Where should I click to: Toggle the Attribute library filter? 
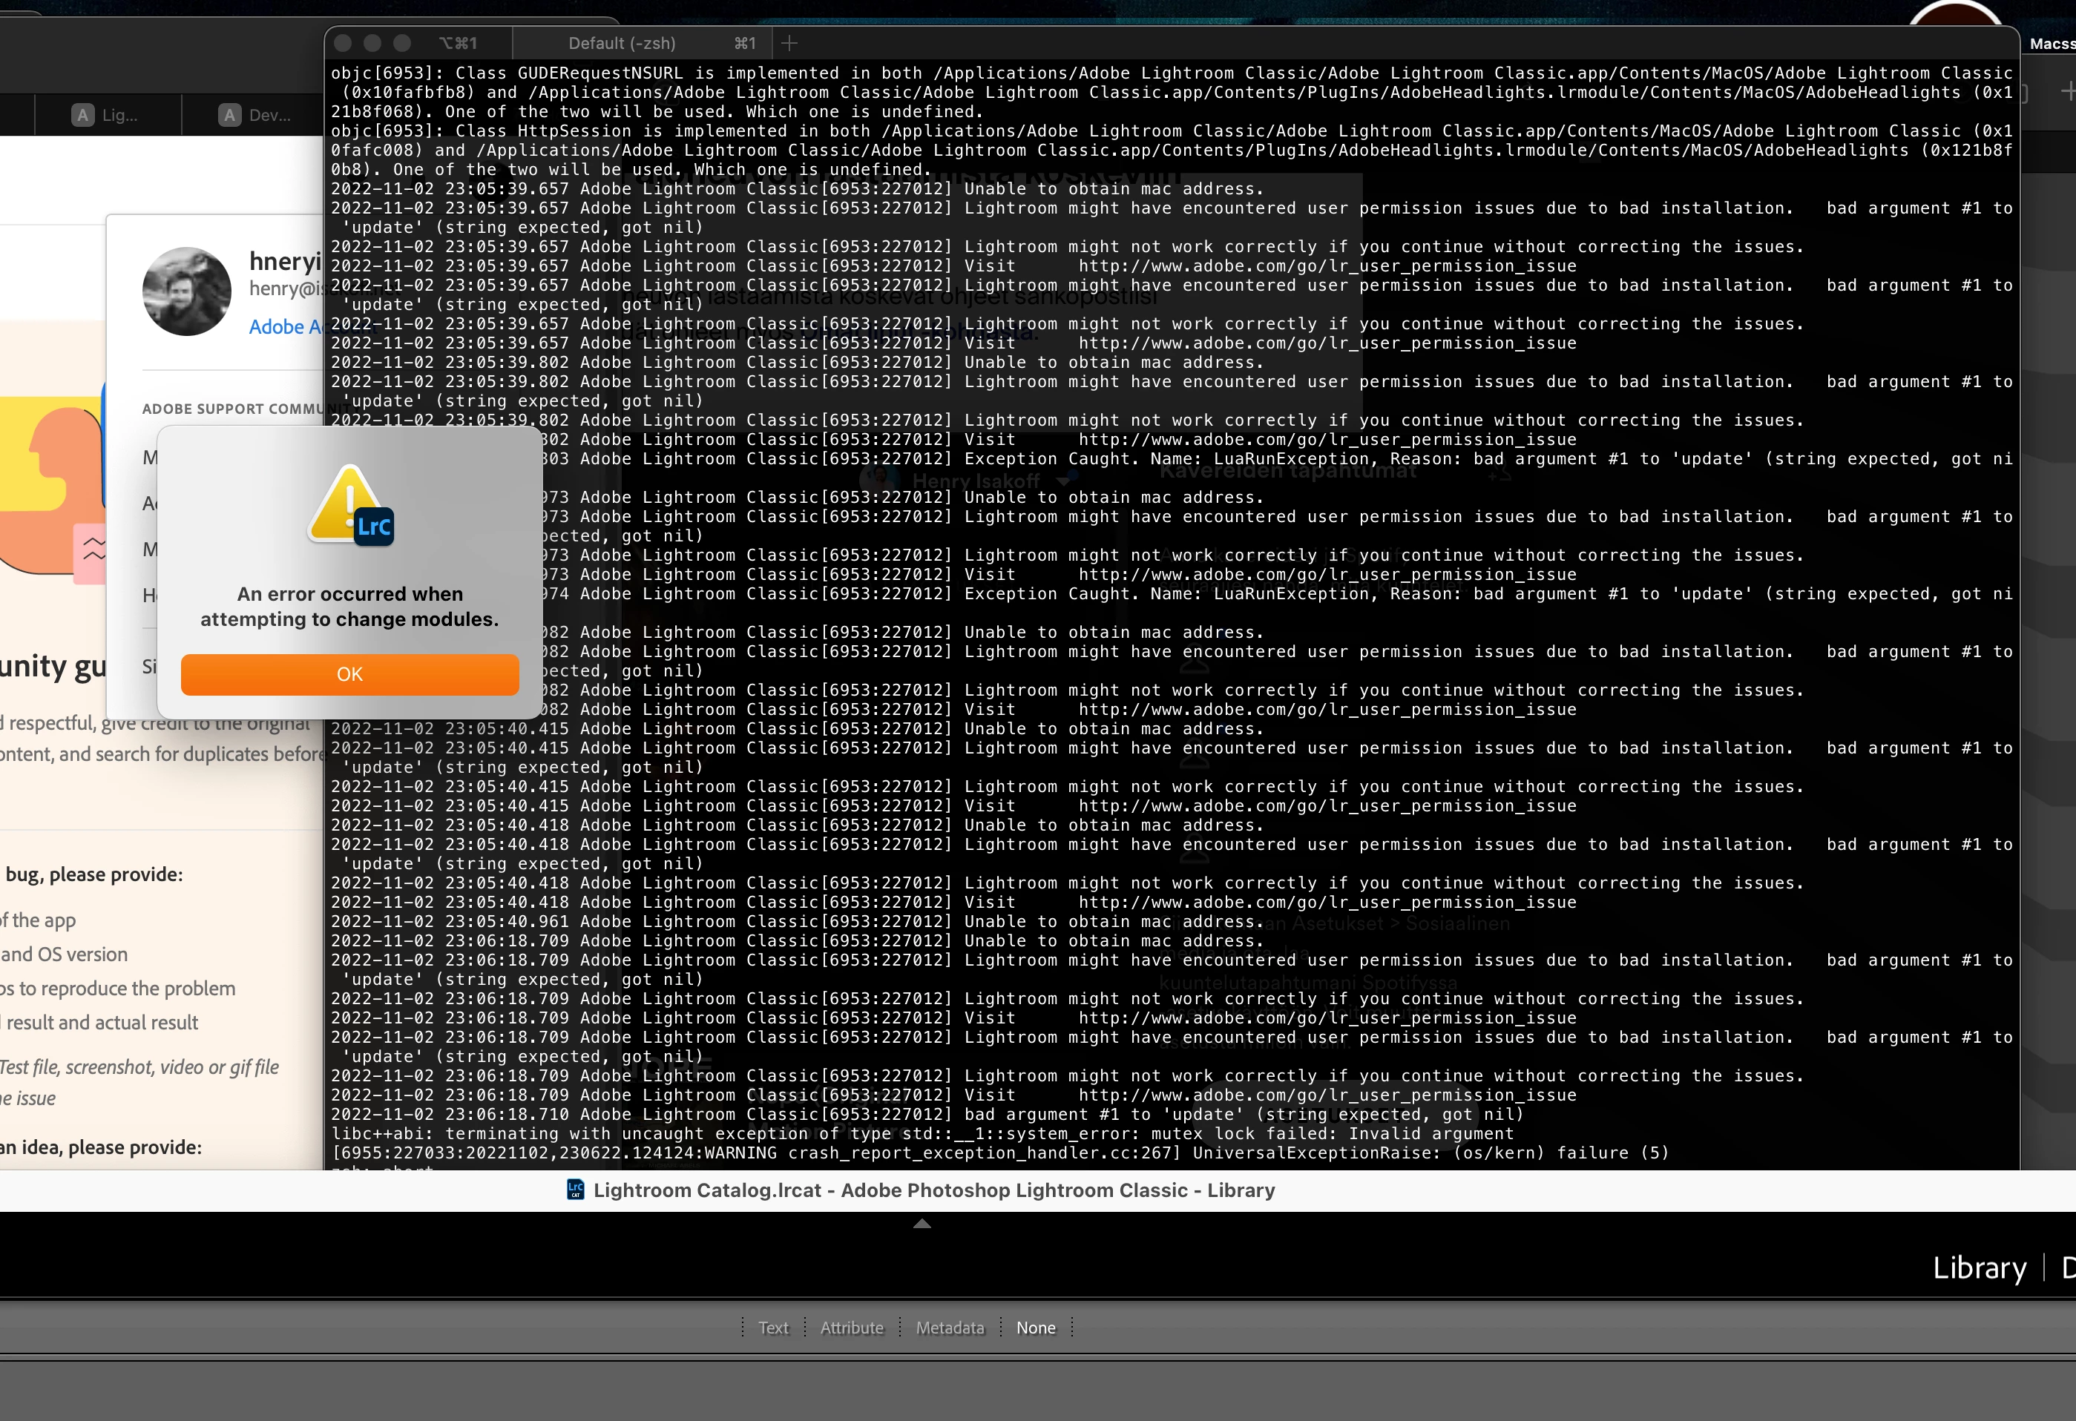851,1328
